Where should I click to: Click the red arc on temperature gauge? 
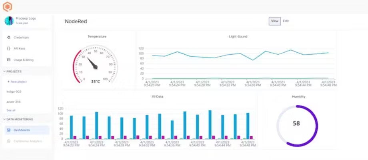[74, 66]
